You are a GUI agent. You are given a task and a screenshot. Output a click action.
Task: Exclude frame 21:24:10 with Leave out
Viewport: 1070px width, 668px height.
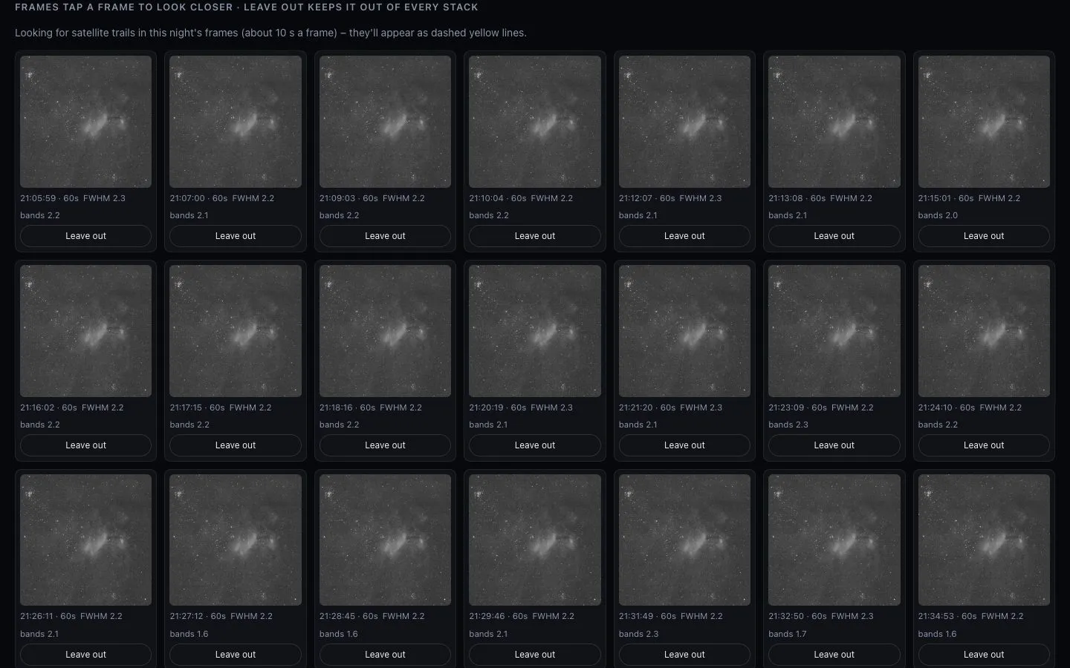pos(984,445)
